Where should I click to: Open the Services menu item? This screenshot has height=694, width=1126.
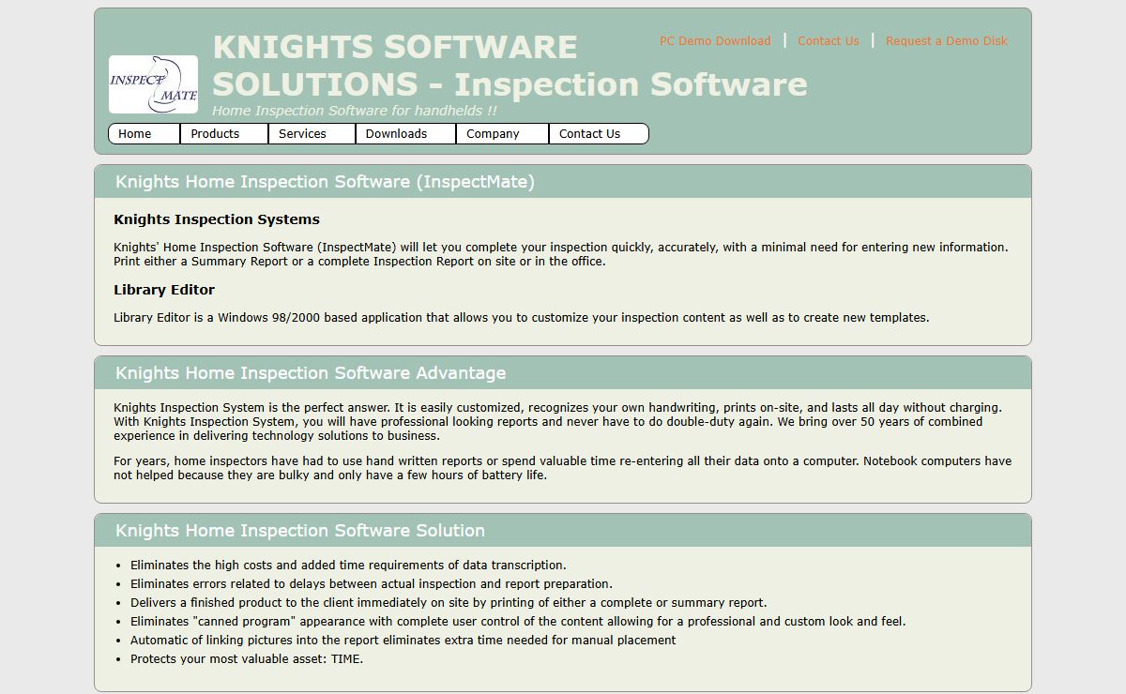pos(312,134)
